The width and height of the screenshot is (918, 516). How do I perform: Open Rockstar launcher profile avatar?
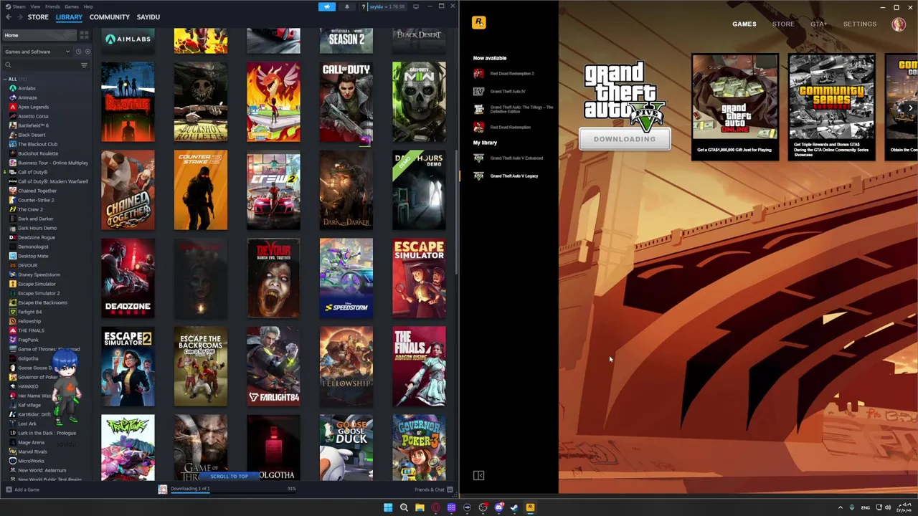(899, 24)
